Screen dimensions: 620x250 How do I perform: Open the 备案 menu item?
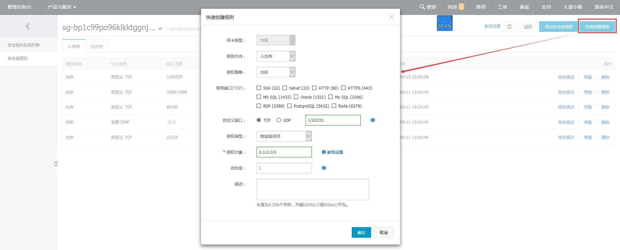524,7
